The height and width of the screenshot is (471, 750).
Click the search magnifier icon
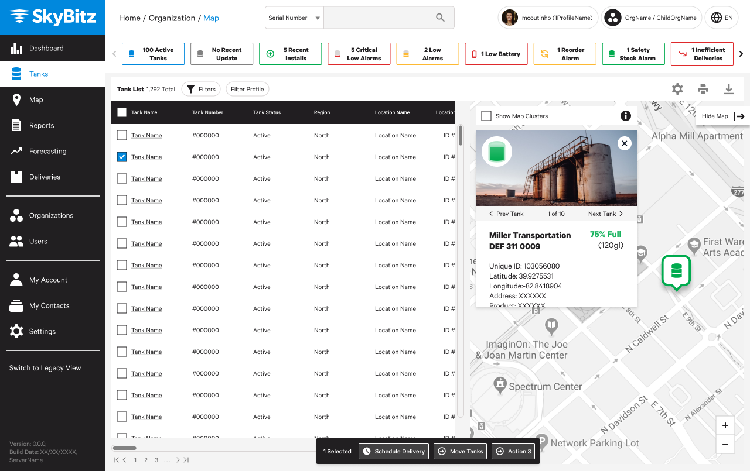440,18
